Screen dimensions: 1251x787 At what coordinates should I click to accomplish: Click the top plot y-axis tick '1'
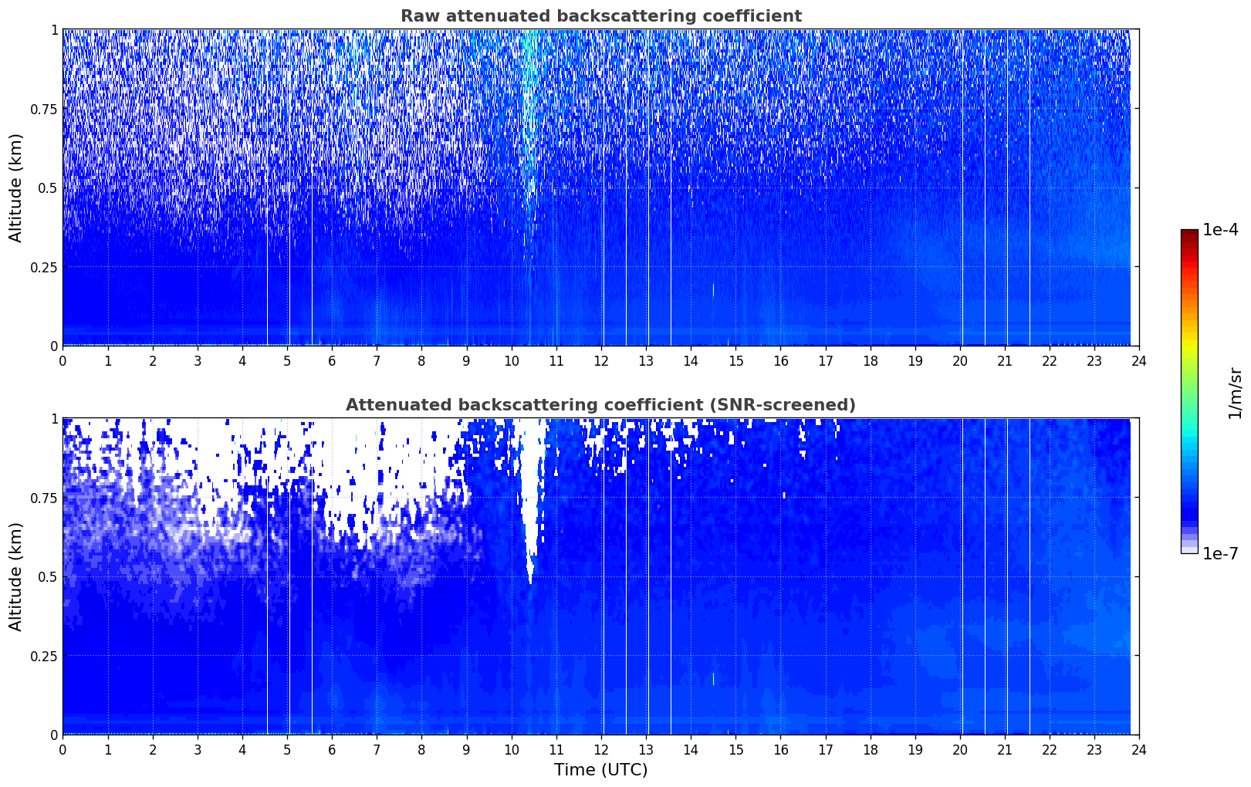pyautogui.click(x=54, y=29)
